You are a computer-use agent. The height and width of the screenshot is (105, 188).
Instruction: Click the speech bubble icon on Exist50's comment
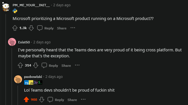(44, 65)
